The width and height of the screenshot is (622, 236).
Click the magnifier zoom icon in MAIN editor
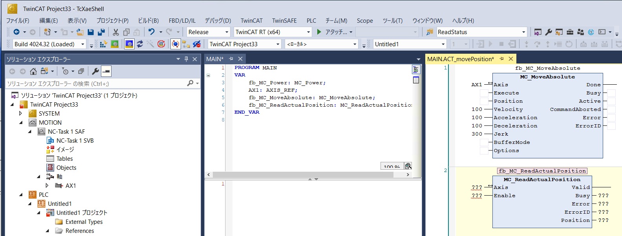(408, 166)
